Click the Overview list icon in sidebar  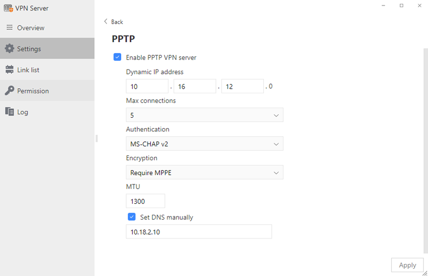pyautogui.click(x=9, y=28)
